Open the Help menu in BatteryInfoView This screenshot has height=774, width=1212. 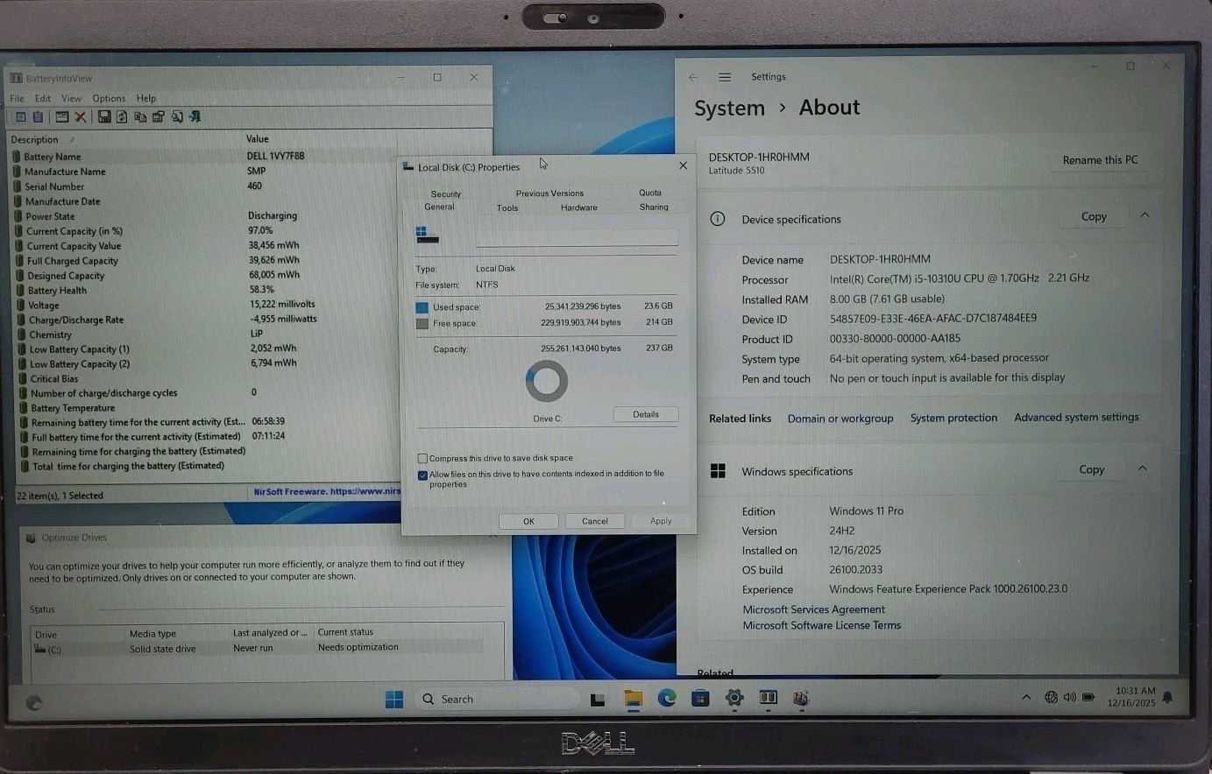pyautogui.click(x=146, y=98)
